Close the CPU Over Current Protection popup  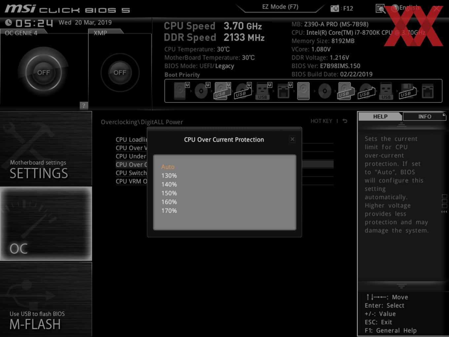(x=292, y=139)
